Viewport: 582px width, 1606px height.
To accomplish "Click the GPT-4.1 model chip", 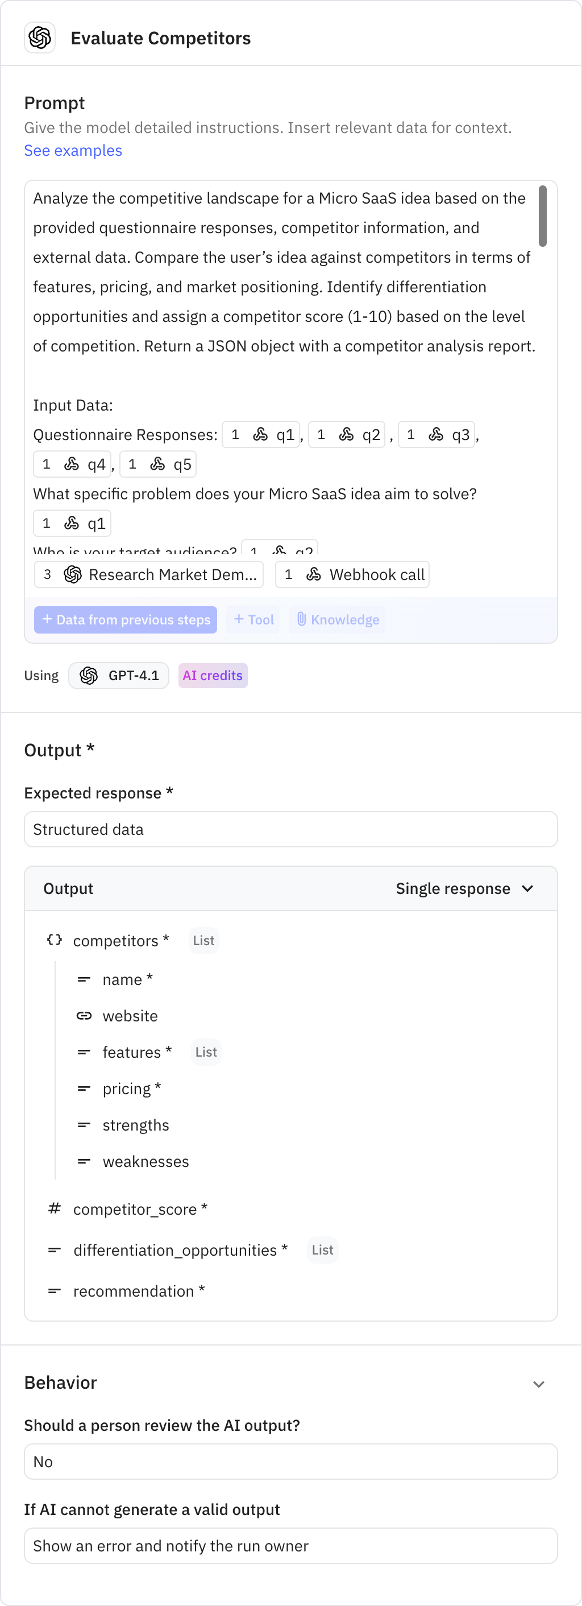I will [x=118, y=675].
